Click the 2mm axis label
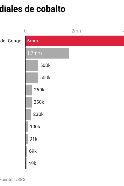Viewport: 124px width, 186px height. 77,31
